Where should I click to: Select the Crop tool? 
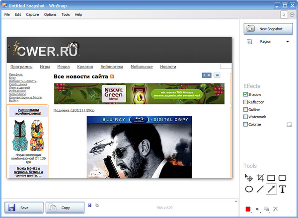pos(260,178)
